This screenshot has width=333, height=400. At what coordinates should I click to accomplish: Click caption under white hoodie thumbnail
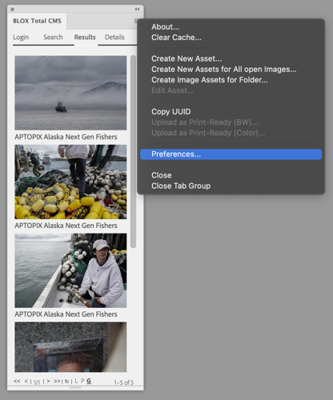click(66, 314)
